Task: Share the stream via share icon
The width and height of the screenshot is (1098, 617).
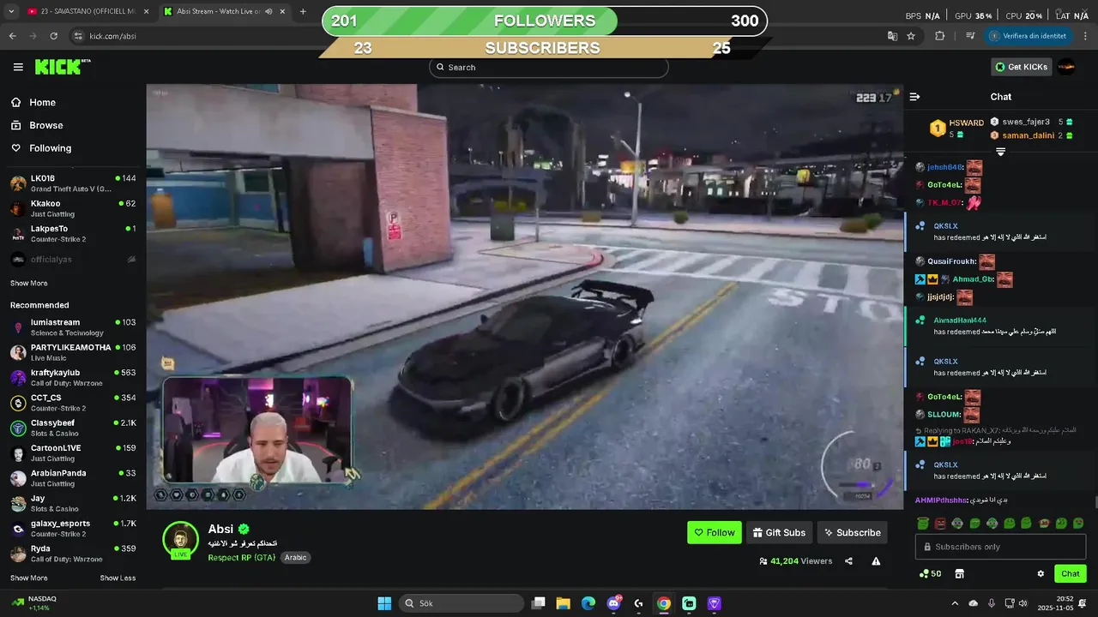Action: point(848,561)
